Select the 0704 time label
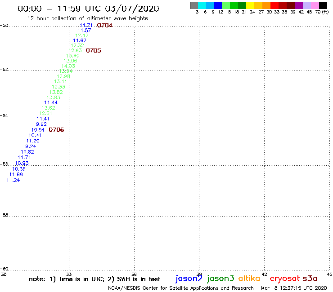Screen dimensions: 333x292 (x=104, y=26)
